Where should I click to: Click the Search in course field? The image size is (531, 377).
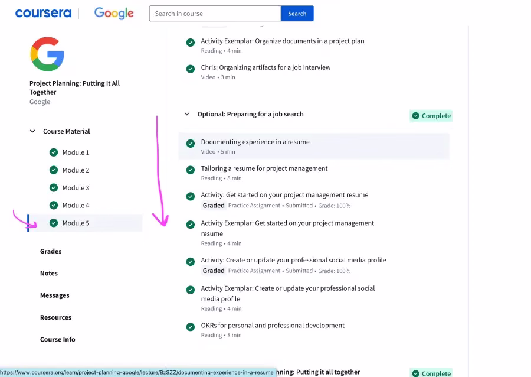(x=215, y=14)
